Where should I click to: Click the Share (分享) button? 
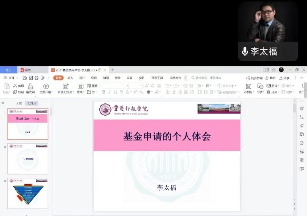(284, 78)
